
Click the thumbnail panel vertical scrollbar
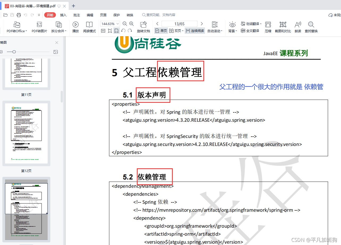pyautogui.click(x=62, y=97)
